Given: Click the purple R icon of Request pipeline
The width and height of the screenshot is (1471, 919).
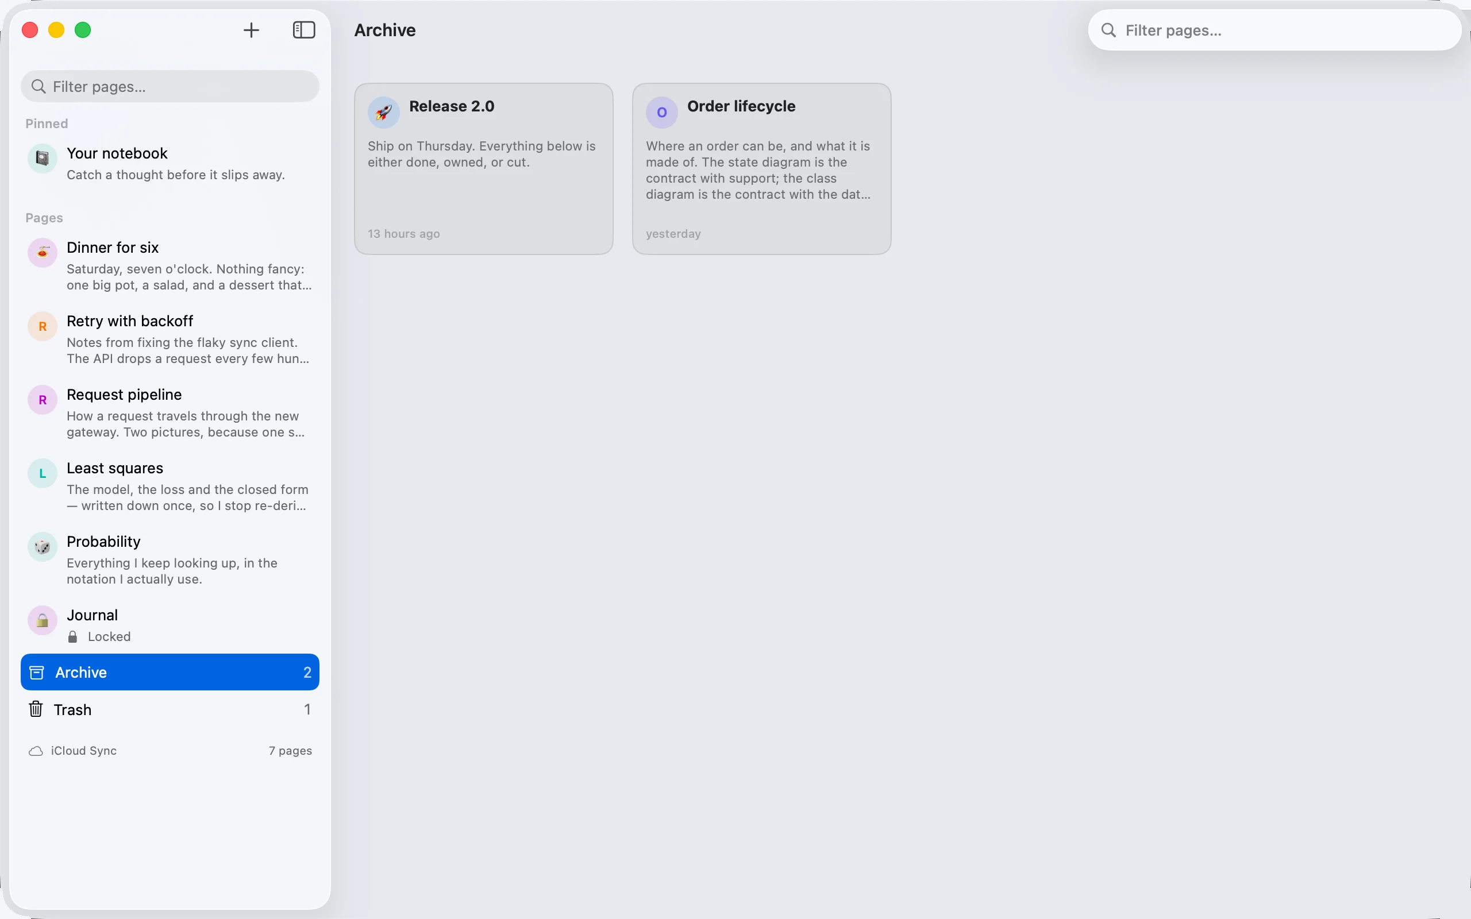Looking at the screenshot, I should click(x=43, y=400).
